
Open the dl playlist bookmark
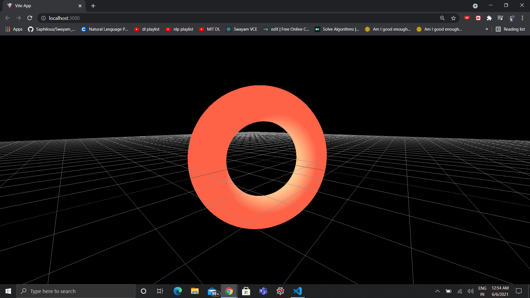147,29
